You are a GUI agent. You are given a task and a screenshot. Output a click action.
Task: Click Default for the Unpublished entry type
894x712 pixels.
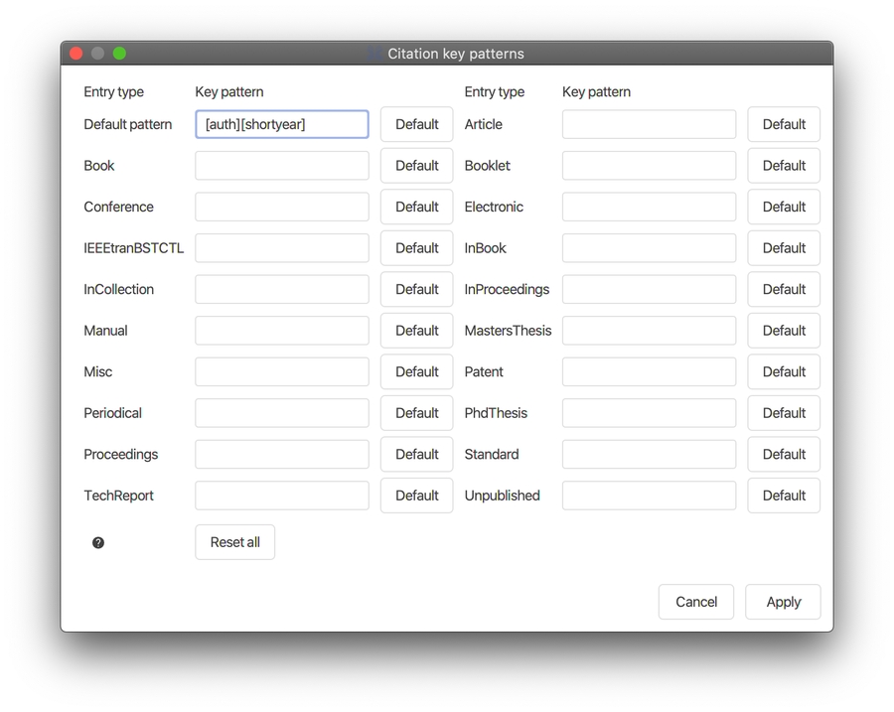[783, 495]
